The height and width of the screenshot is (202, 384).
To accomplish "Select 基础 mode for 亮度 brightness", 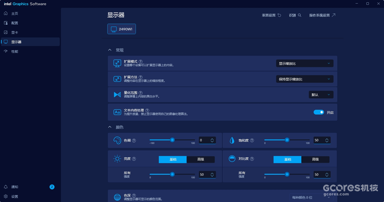I will coord(173,159).
